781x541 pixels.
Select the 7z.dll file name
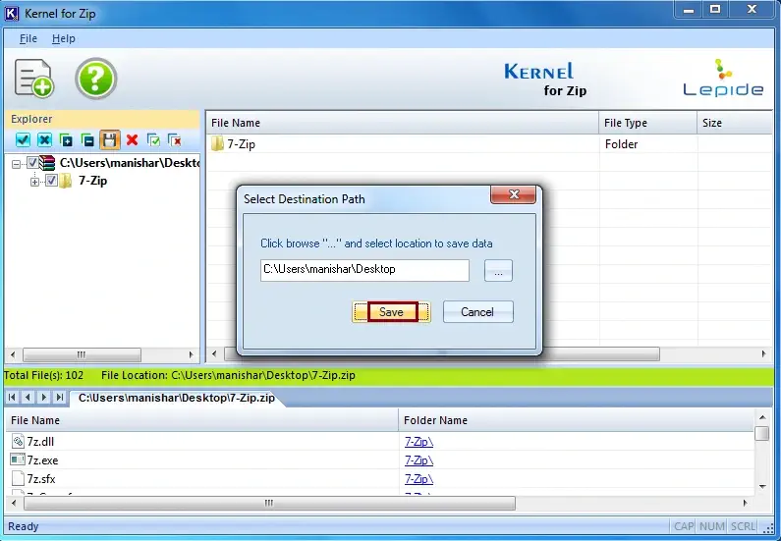(x=40, y=442)
